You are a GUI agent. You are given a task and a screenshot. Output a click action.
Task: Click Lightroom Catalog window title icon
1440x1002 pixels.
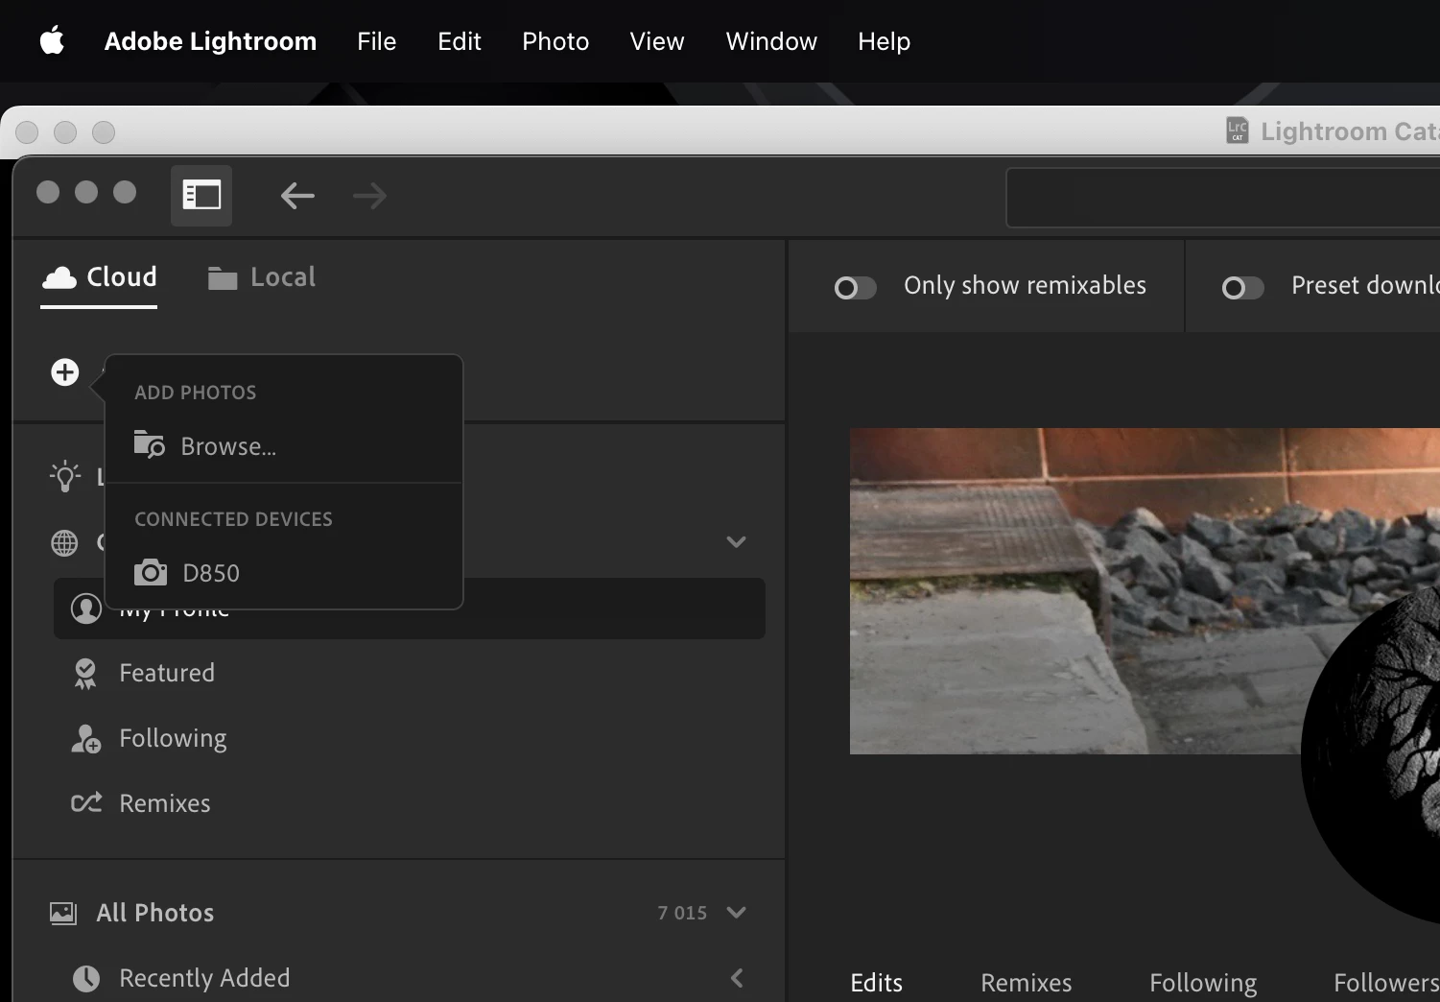tap(1238, 131)
